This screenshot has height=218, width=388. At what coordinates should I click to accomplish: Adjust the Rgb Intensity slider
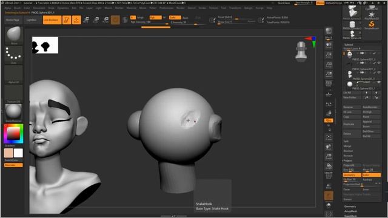(150, 22)
